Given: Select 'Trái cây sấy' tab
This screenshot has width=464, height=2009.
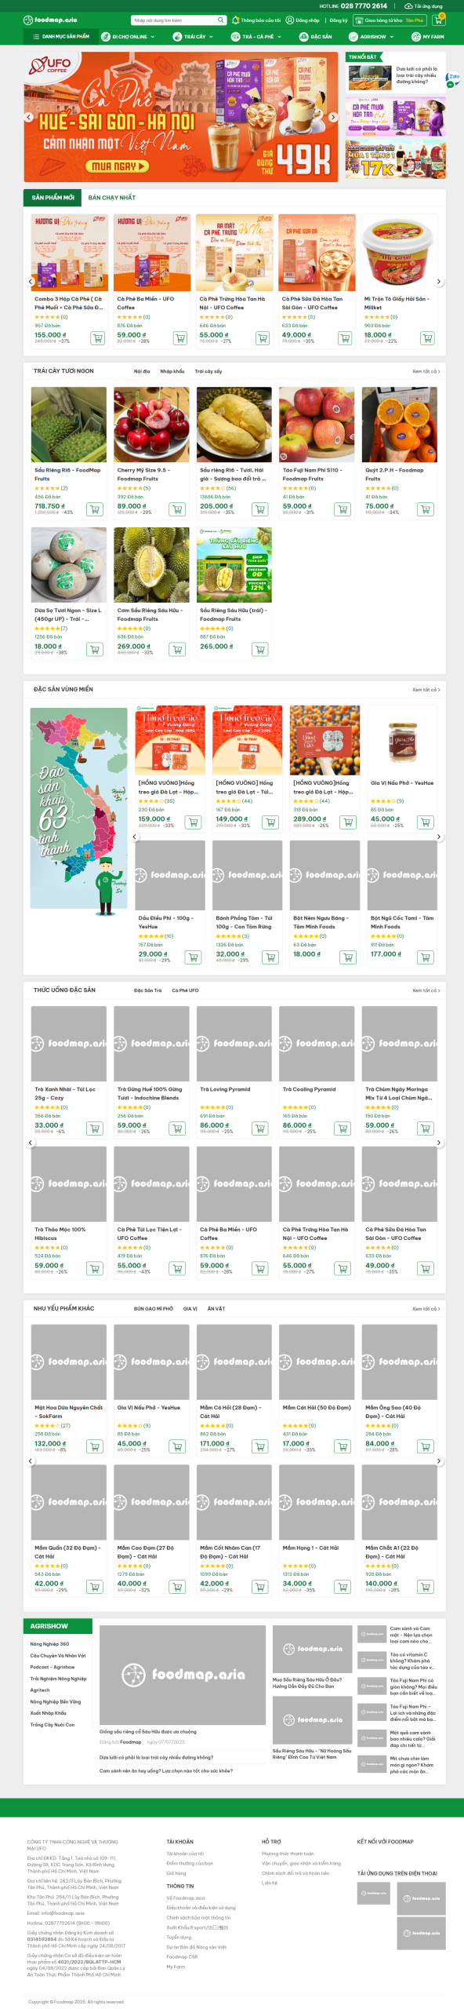Looking at the screenshot, I should (x=208, y=371).
